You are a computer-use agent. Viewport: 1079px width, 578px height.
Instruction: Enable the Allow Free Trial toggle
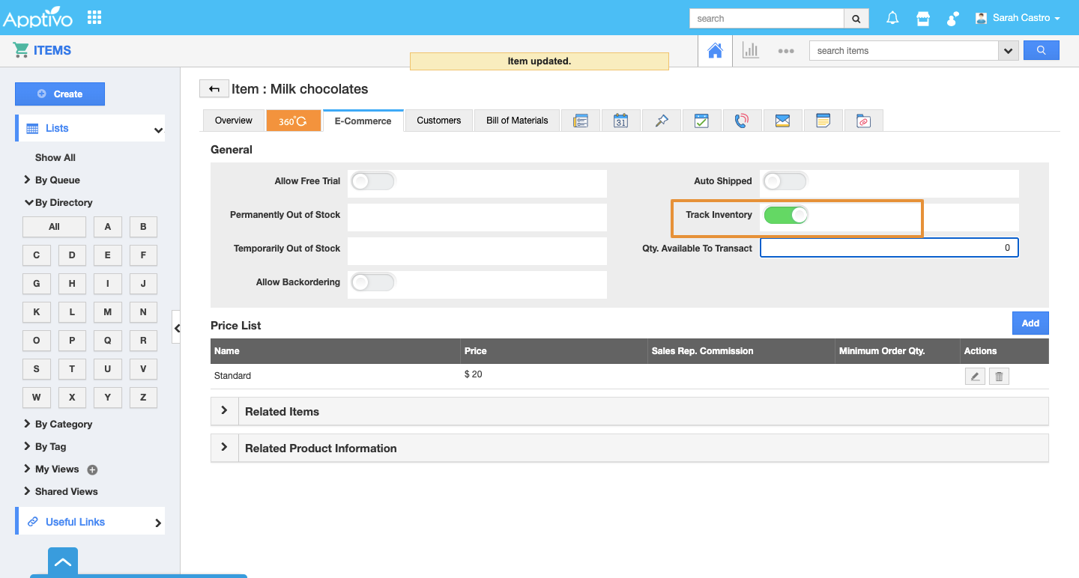click(372, 181)
